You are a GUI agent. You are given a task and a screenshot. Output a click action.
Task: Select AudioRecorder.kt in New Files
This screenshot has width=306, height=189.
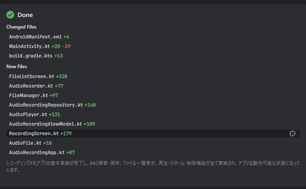coord(31,86)
